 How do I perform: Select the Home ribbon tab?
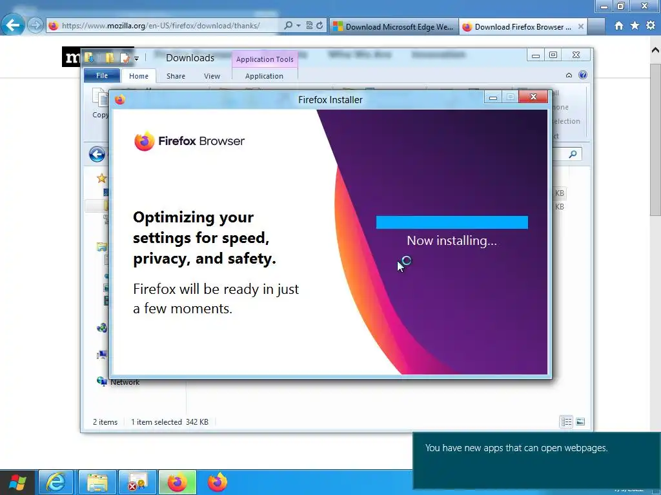(x=139, y=76)
